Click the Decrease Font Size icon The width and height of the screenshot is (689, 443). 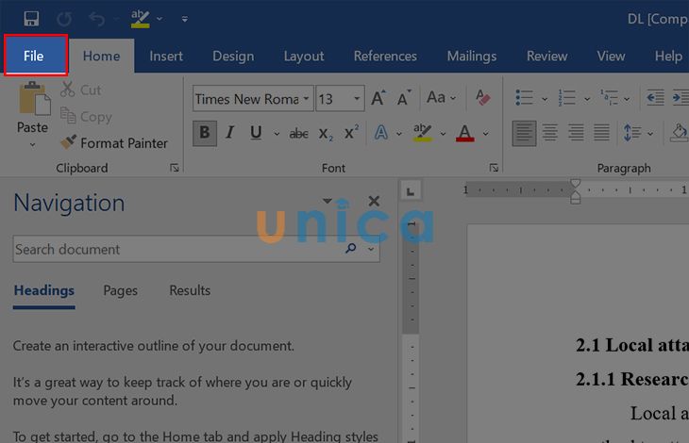coord(404,98)
